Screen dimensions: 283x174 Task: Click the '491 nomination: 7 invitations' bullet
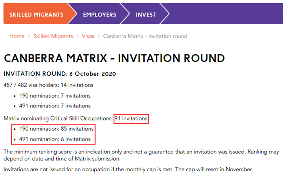[x=55, y=106]
